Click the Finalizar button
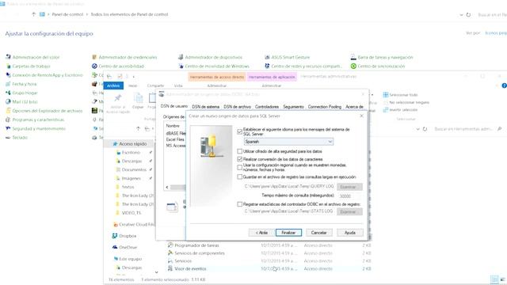The height and width of the screenshot is (285, 507). coord(288,233)
